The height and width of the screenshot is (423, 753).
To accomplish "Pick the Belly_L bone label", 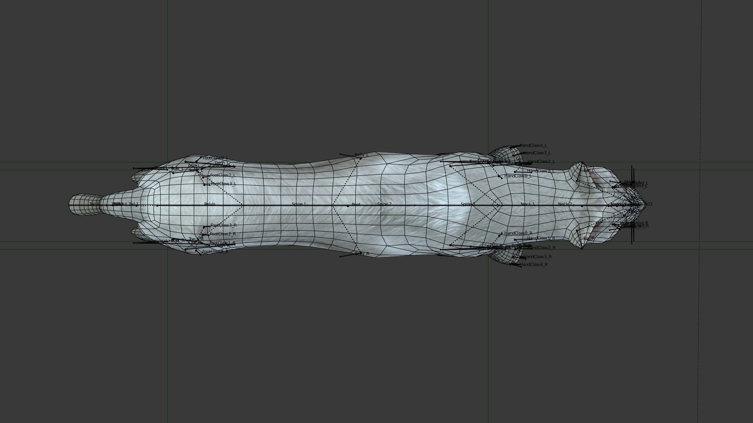I will coord(362,155).
